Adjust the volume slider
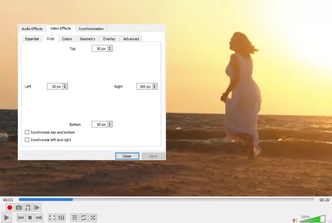Image resolution: width=332 pixels, height=223 pixels. [x=313, y=219]
